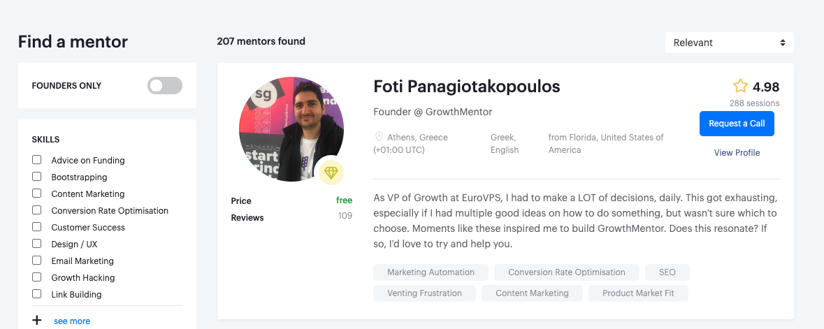Click the Product Market Fit tag
824x329 pixels.
coord(638,293)
